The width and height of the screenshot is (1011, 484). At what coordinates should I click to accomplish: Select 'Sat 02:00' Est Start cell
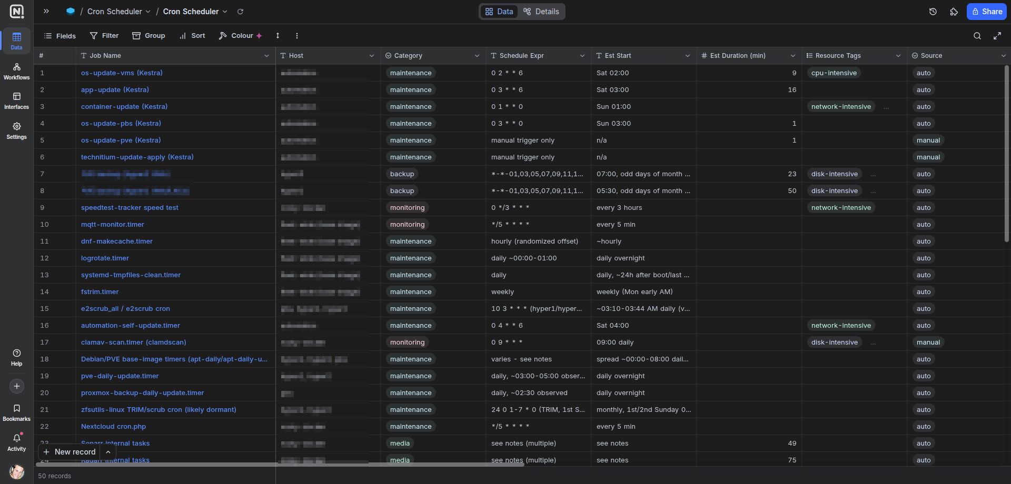(x=644, y=73)
